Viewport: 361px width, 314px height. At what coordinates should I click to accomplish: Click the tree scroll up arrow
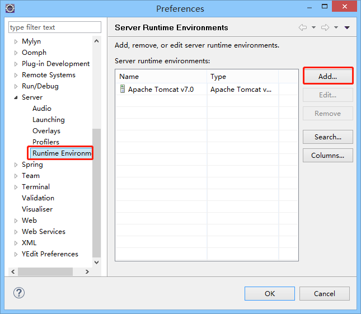96,41
